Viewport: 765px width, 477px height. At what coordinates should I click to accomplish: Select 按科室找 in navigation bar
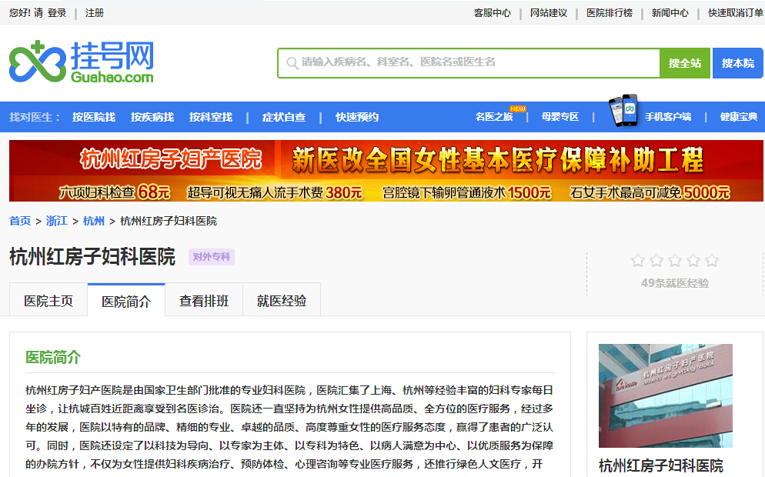point(211,117)
